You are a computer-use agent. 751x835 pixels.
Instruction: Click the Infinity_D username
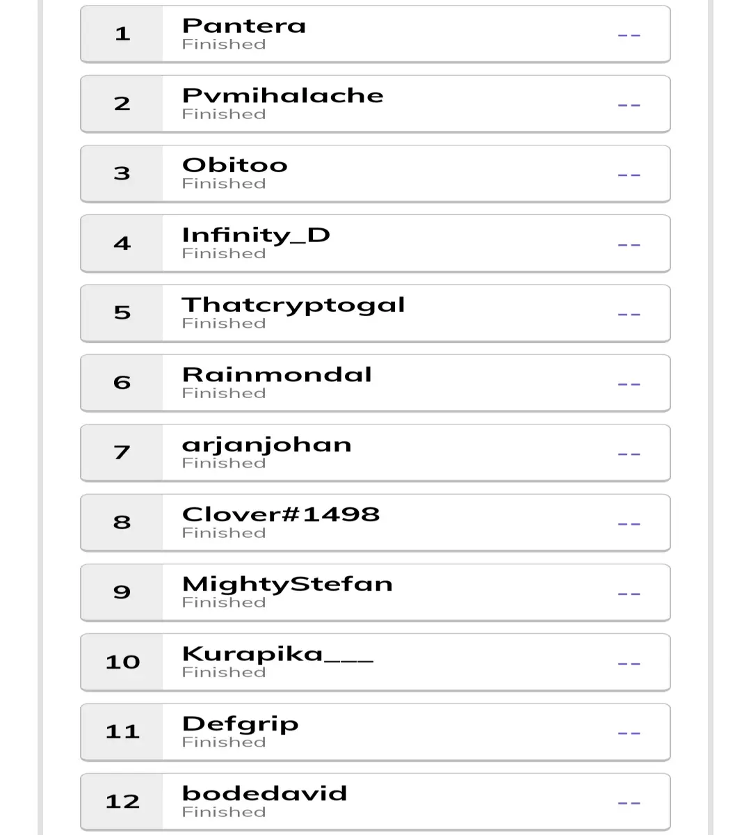click(x=256, y=236)
